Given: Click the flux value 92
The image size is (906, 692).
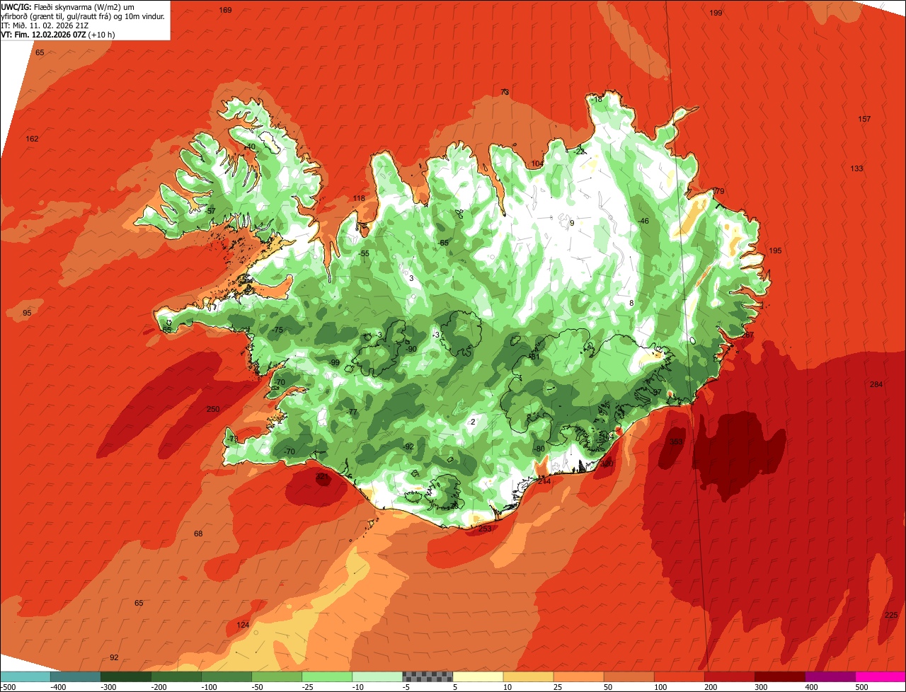Looking at the screenshot, I should [114, 657].
